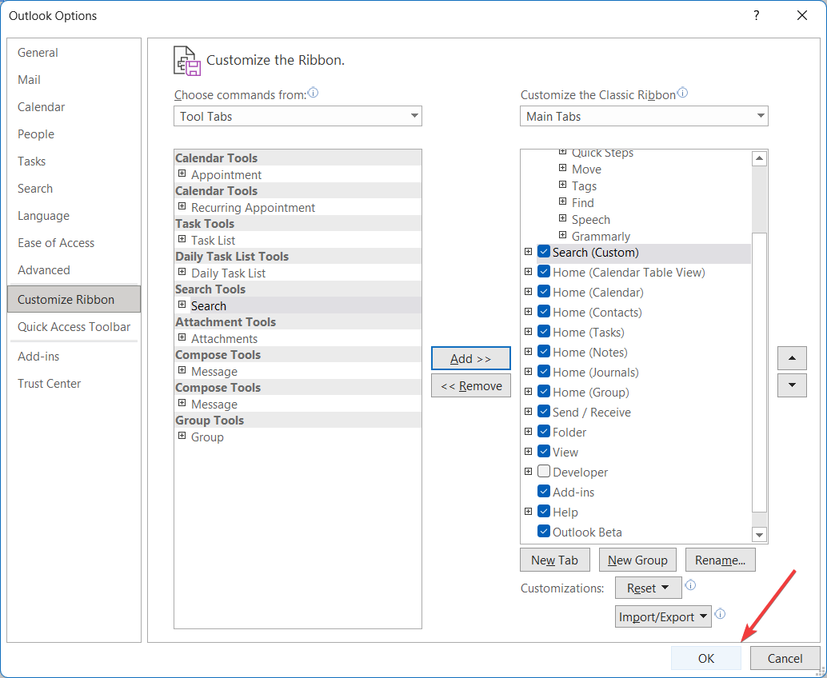This screenshot has height=678, width=827.
Task: Enable the Developer tab checkbox
Action: [544, 472]
